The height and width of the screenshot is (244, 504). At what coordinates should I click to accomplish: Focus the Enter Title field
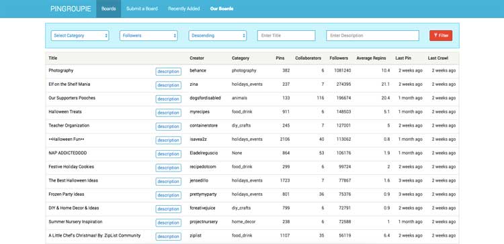[x=286, y=36]
